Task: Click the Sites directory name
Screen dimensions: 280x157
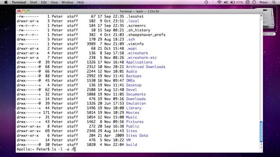Action: 132,131
